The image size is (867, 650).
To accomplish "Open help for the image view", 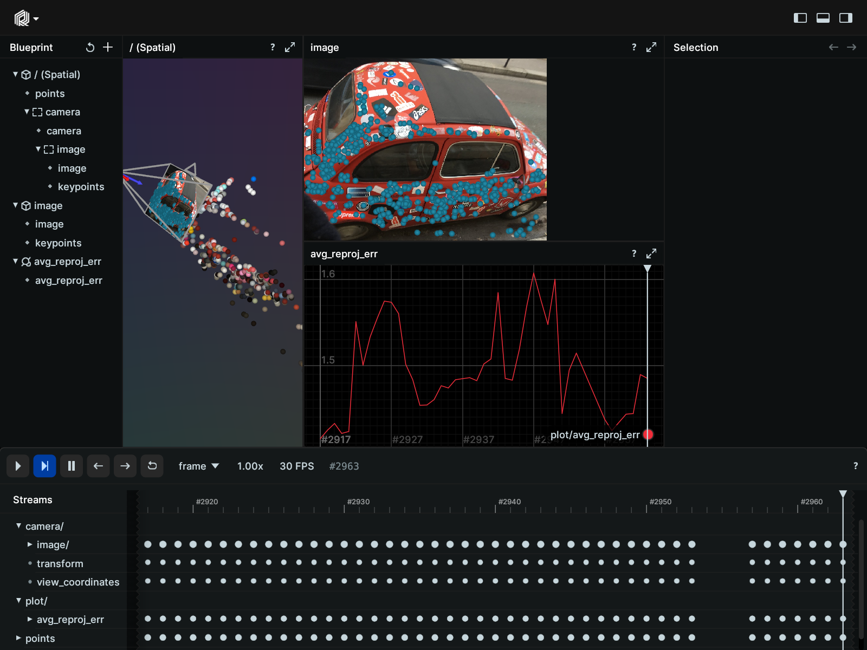I will point(634,47).
